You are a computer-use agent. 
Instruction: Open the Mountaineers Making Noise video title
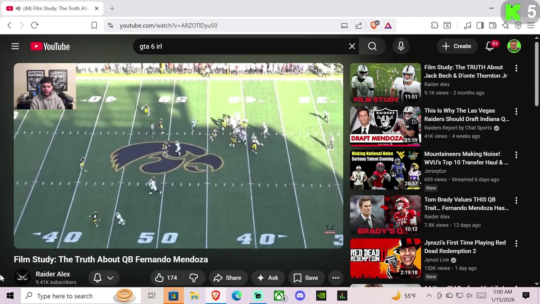coord(466,158)
